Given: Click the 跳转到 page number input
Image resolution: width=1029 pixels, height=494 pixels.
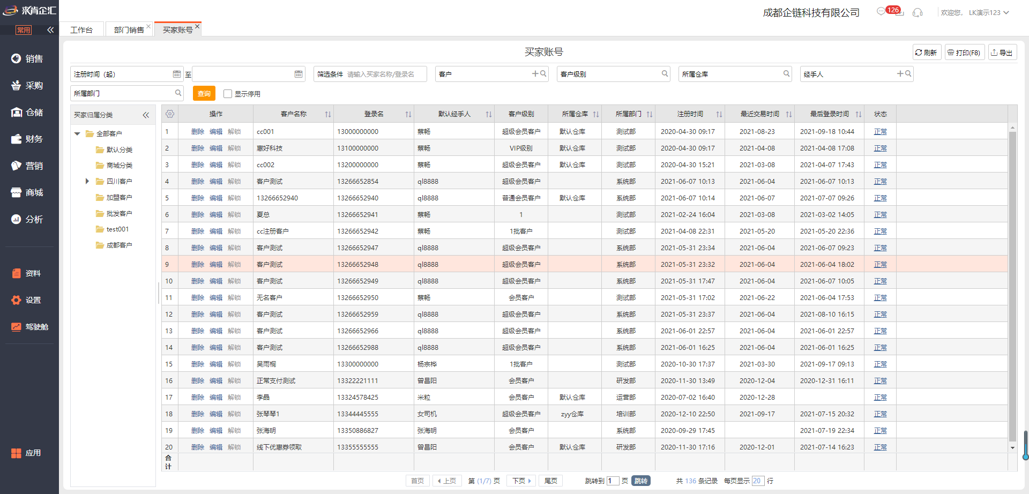Looking at the screenshot, I should (x=613, y=481).
